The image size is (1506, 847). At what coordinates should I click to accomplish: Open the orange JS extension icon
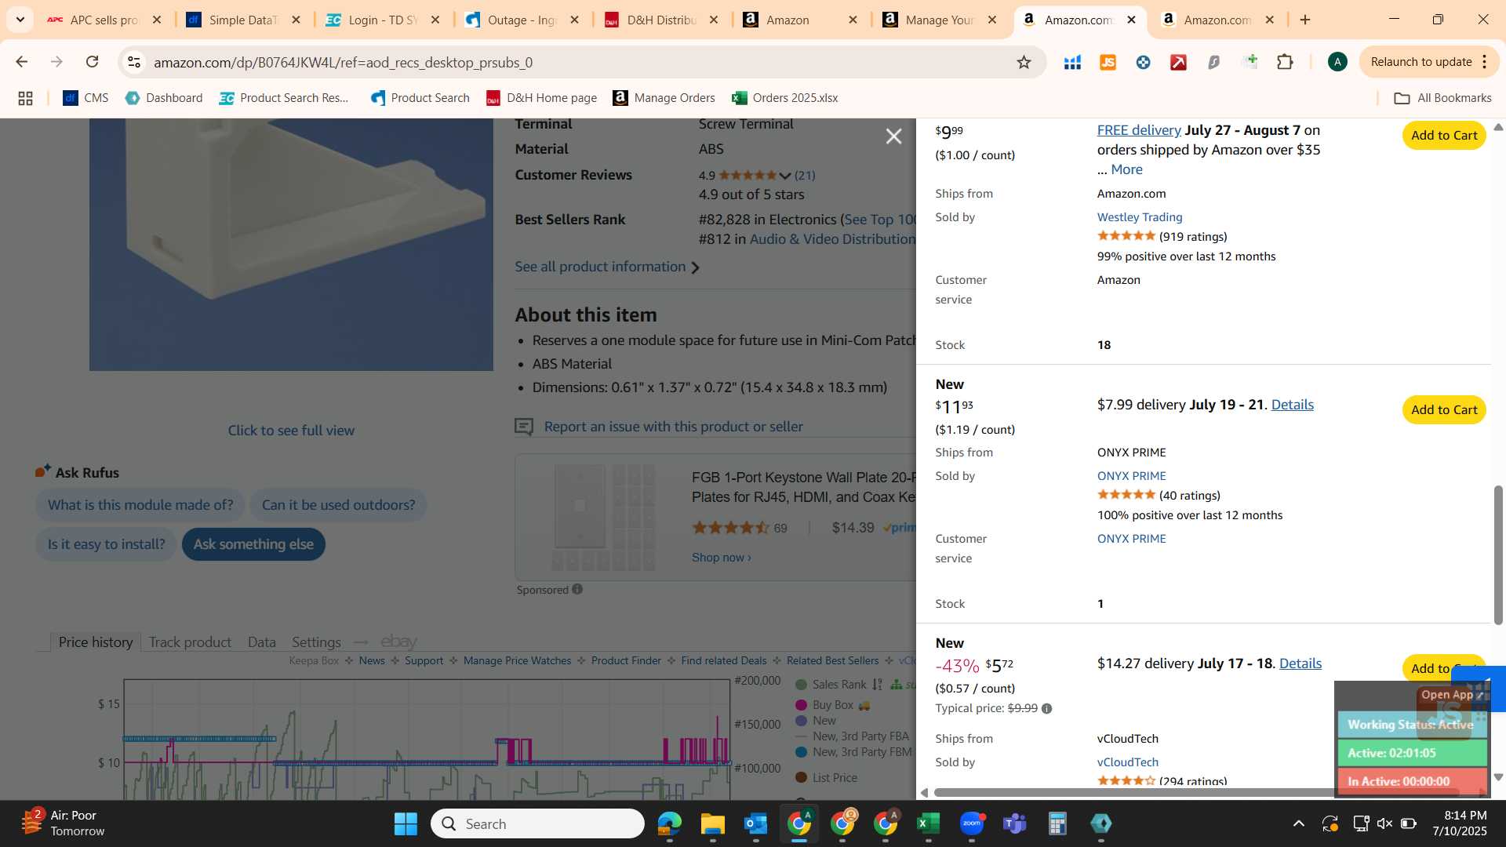click(1108, 62)
